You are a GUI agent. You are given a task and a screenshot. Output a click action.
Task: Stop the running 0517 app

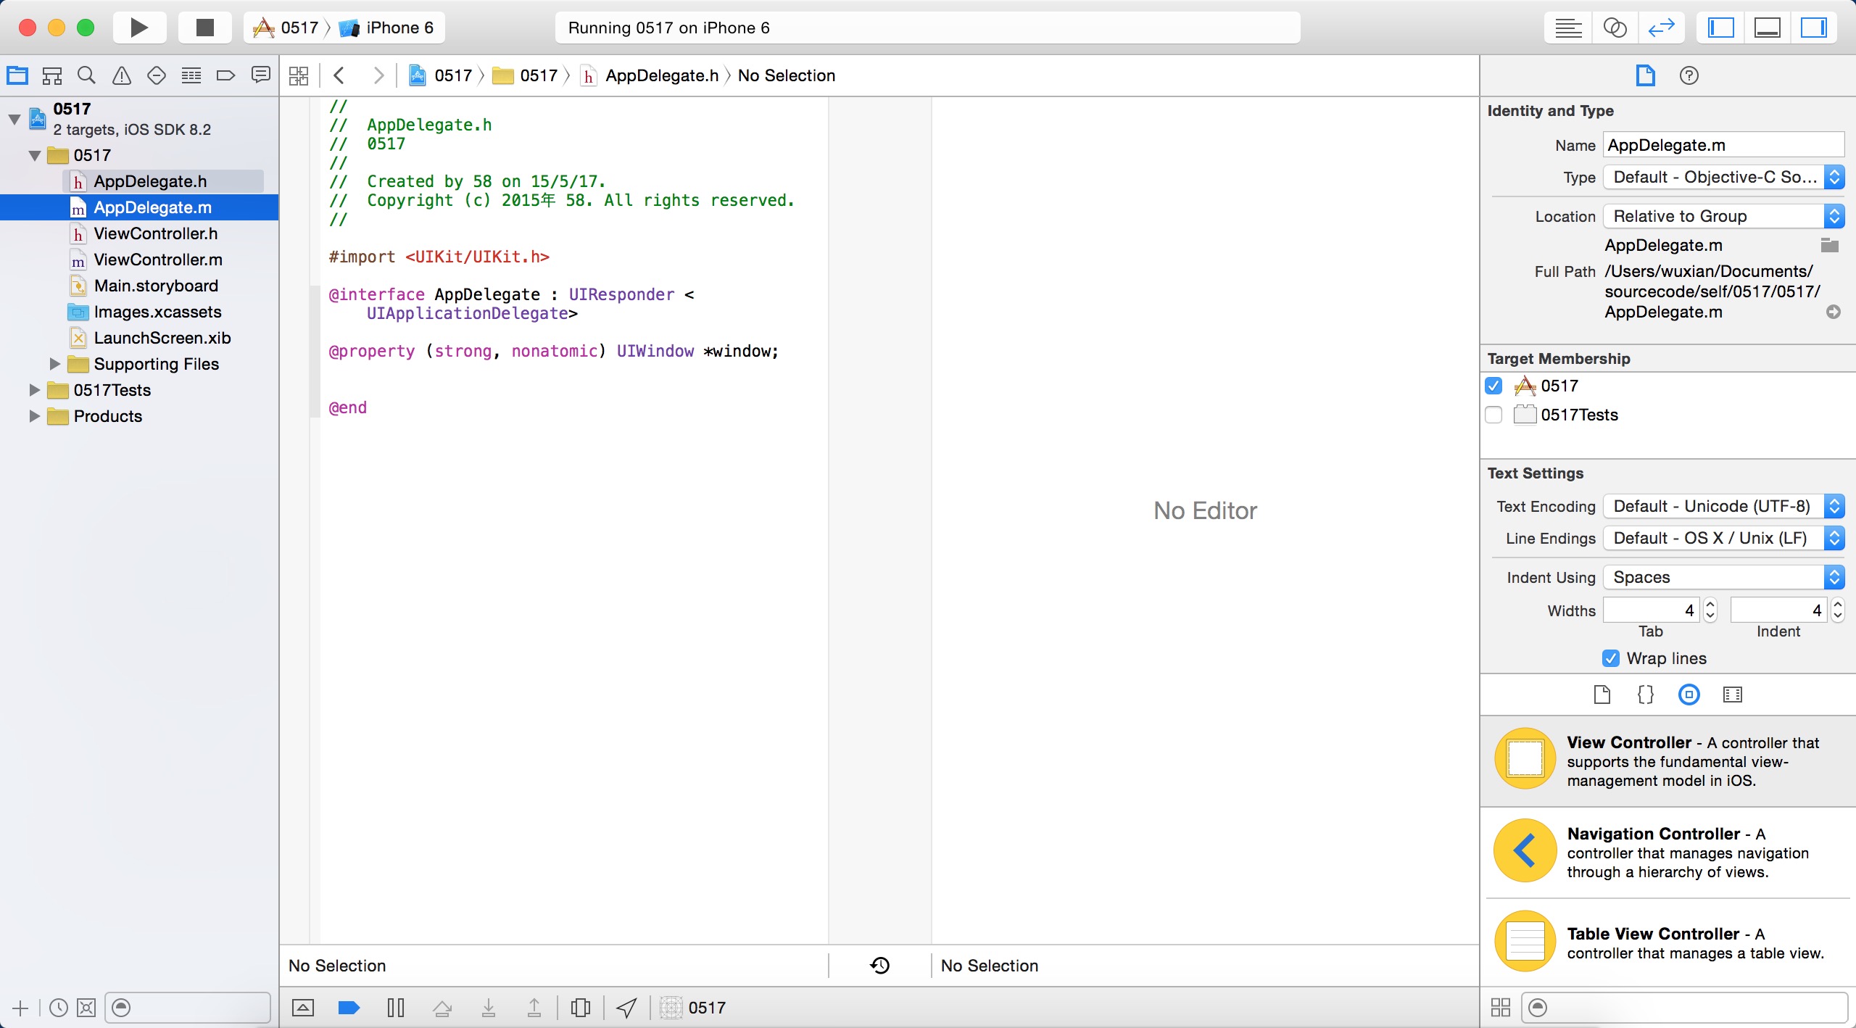205,28
